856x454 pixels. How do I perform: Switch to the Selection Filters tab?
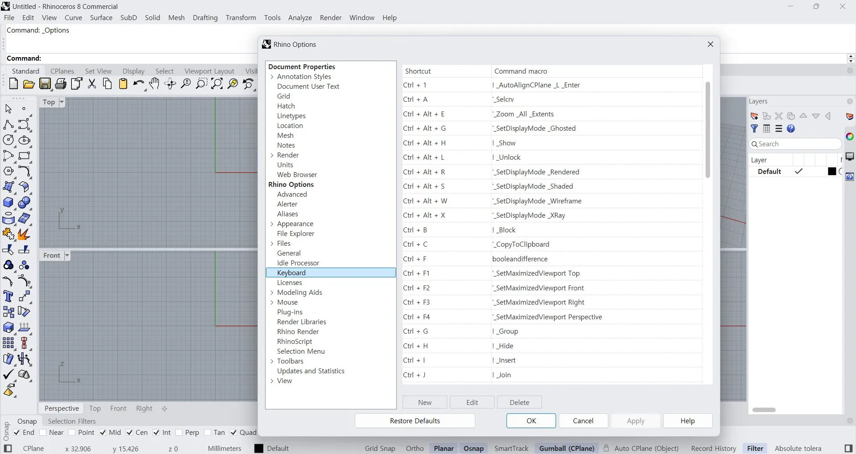coord(72,421)
